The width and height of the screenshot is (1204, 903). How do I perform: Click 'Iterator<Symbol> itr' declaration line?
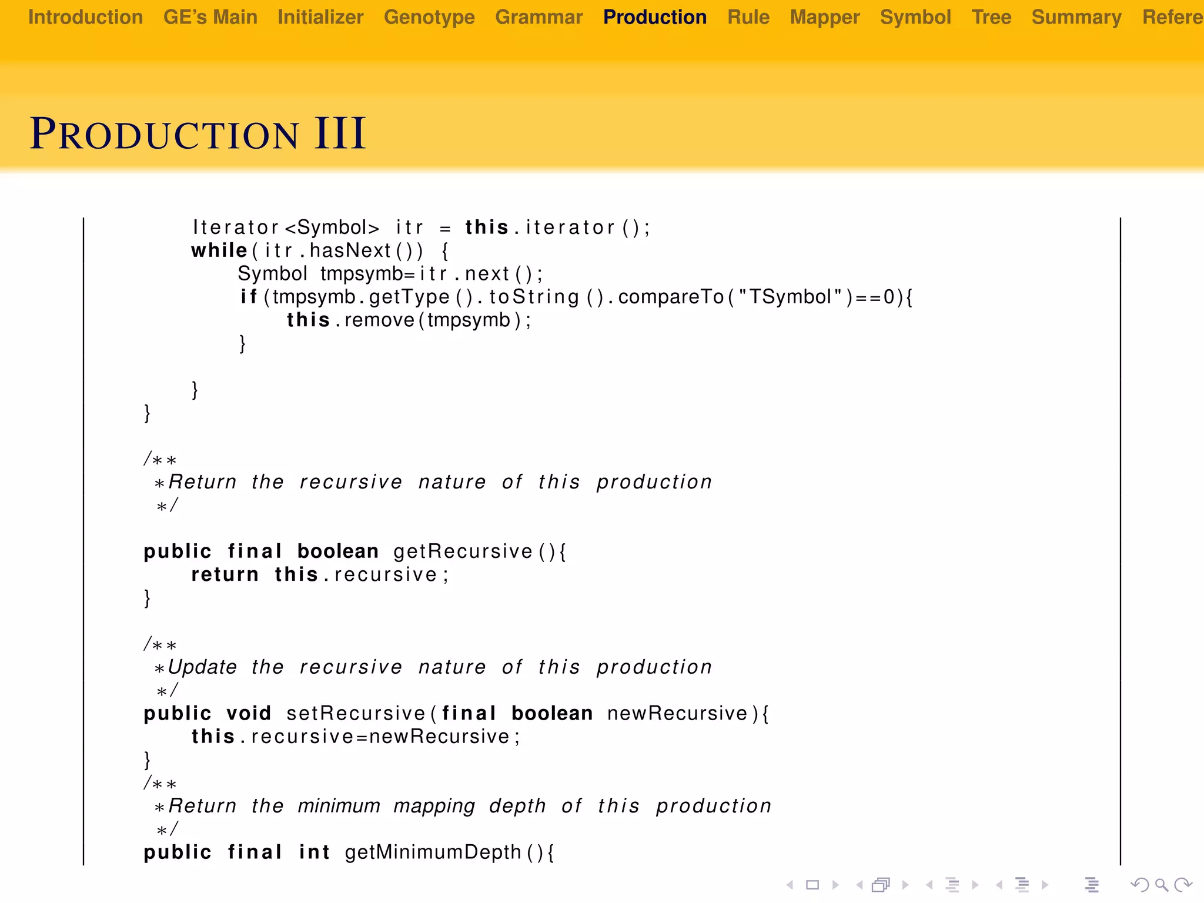click(x=421, y=228)
